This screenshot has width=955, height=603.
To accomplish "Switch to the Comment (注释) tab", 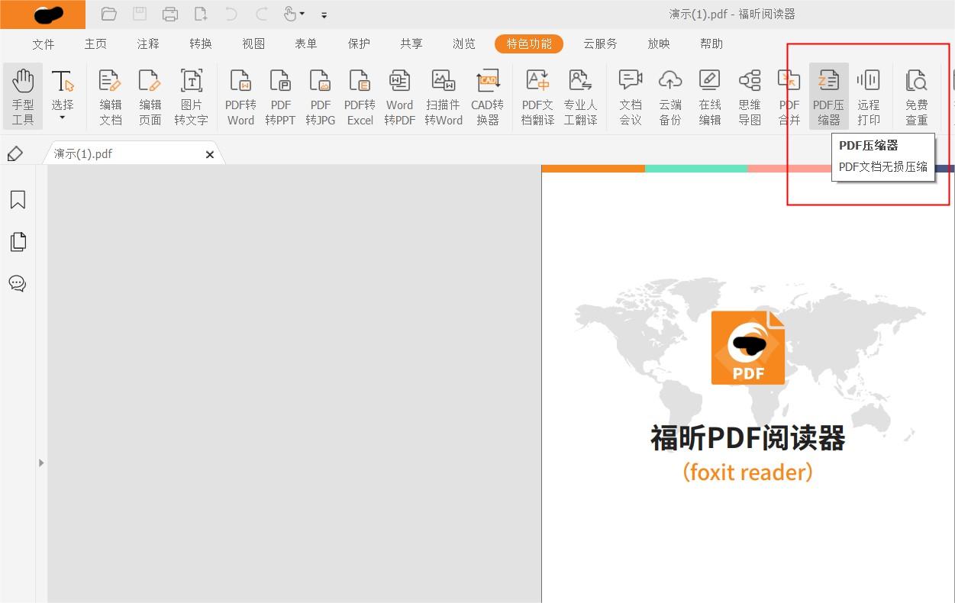I will coord(148,44).
